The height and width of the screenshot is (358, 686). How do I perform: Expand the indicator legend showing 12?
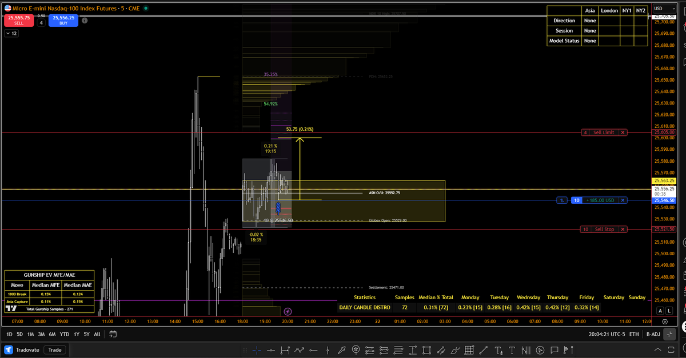pyautogui.click(x=11, y=34)
